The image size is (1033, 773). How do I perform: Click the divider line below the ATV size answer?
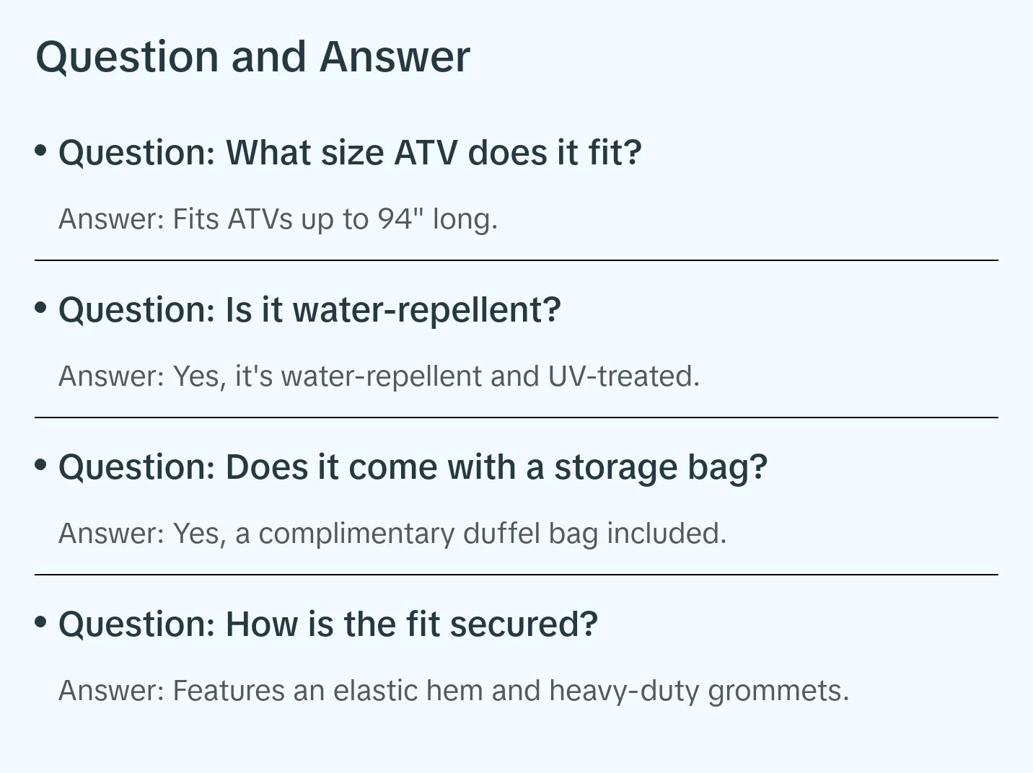click(x=516, y=260)
